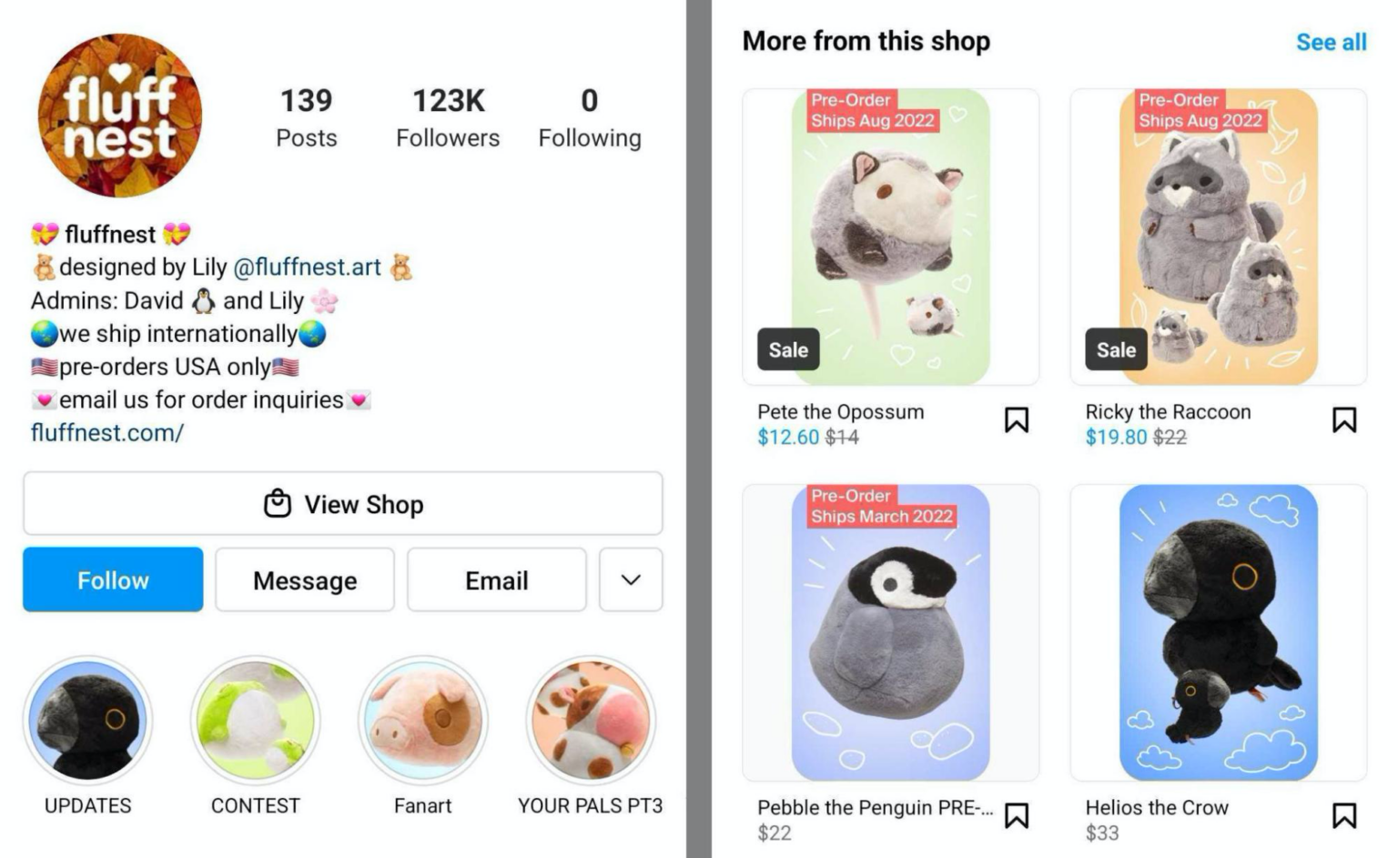Screen dimensions: 1398x858
Task: Click the shopping bag icon on View Shop
Action: pyautogui.click(x=277, y=504)
